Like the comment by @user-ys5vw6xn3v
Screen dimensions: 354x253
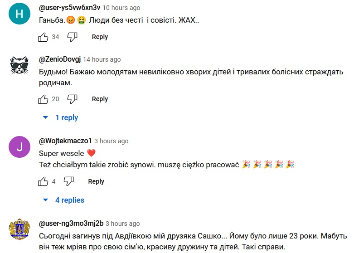44,37
